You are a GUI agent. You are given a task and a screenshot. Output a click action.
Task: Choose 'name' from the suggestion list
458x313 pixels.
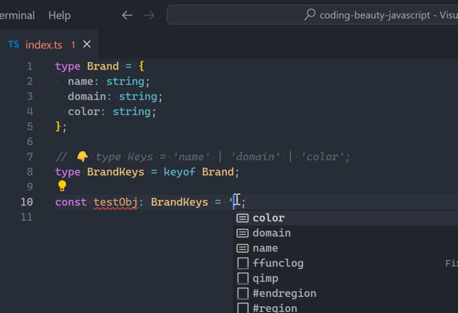pos(346,248)
